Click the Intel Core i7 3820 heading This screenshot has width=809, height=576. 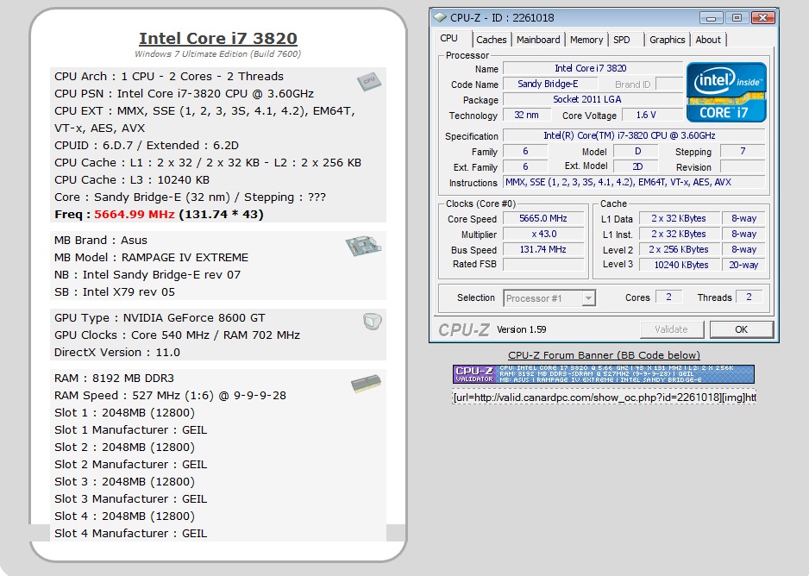(x=217, y=38)
